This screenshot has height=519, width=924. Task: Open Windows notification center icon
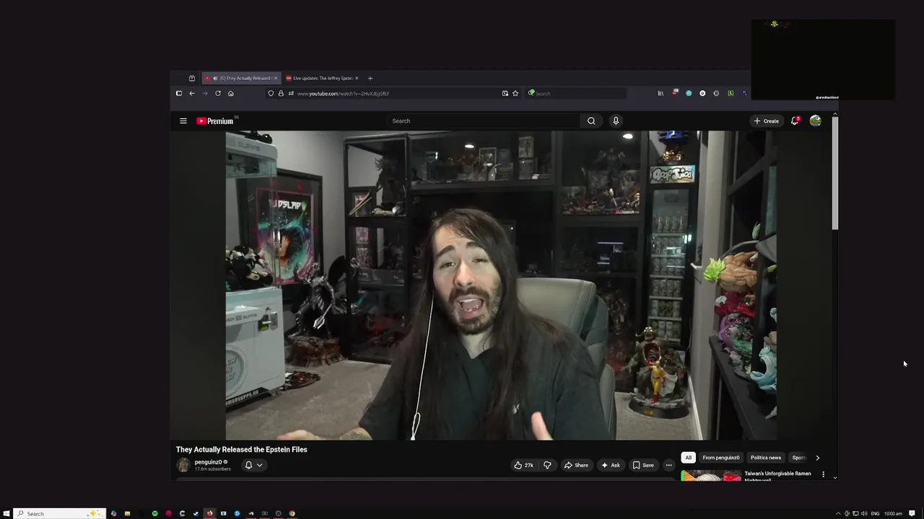click(912, 513)
